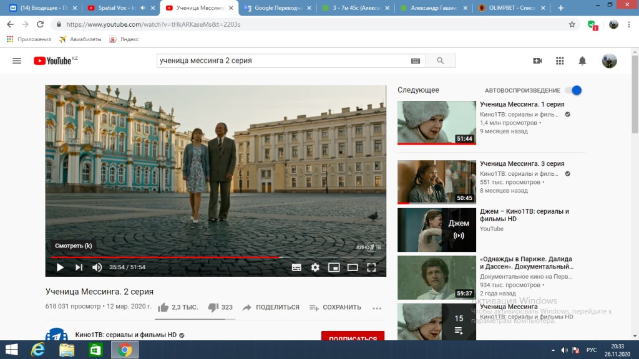Switch to theater mode view
The height and width of the screenshot is (359, 639).
[353, 267]
